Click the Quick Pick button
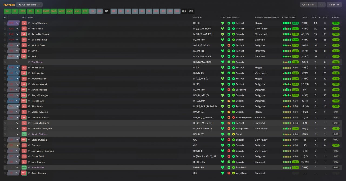Viewport: 346px width, 181px height. pyautogui.click(x=308, y=5)
